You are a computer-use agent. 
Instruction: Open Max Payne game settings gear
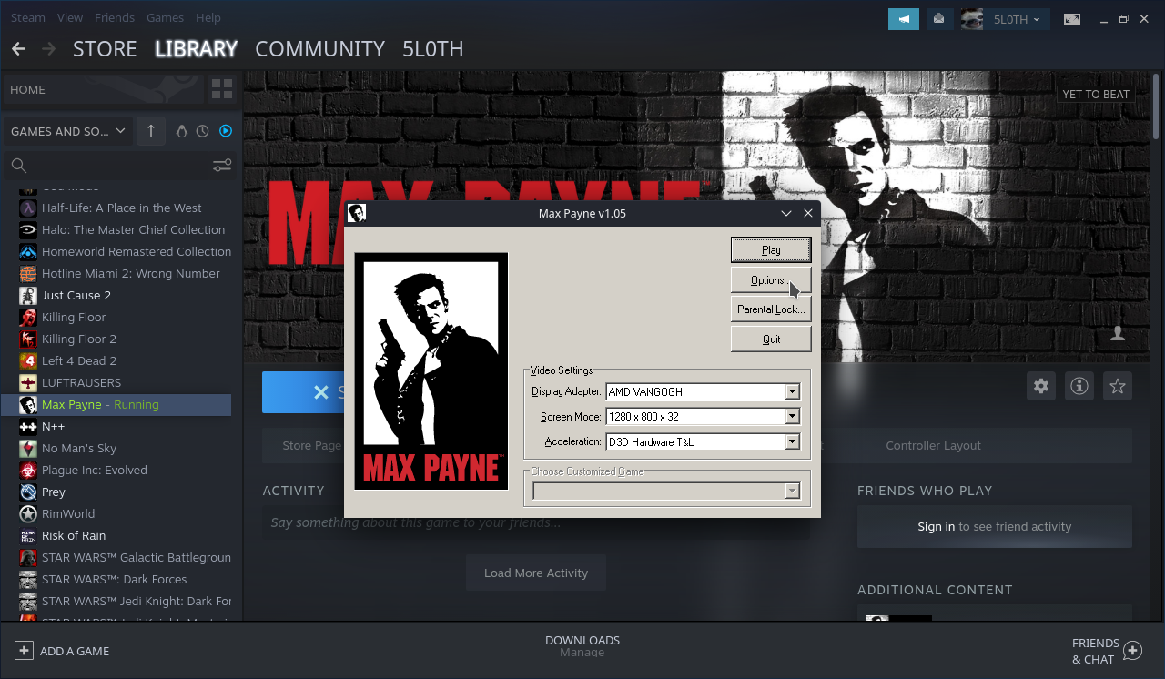click(x=1041, y=386)
